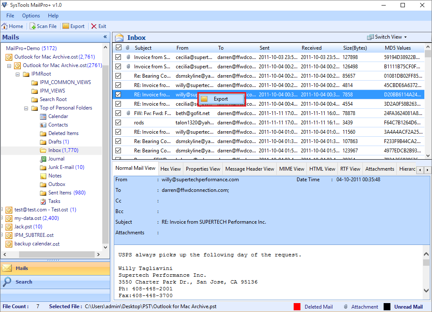Viewport: 432px width, 312px height.
Task: Select the Tasks folder icon
Action: [x=43, y=201]
